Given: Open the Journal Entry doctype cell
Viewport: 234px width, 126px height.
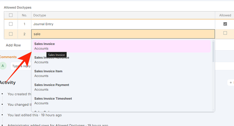Looking at the screenshot, I should [123, 24].
